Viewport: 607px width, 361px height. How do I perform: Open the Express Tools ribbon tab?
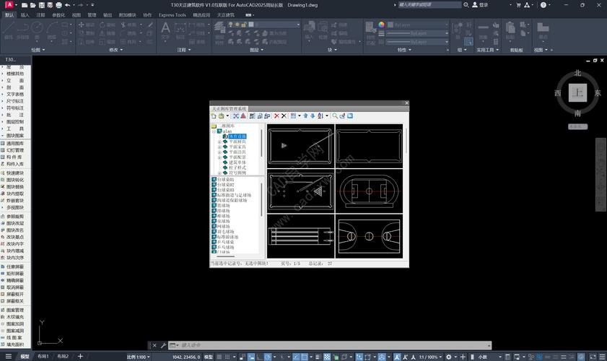point(173,15)
